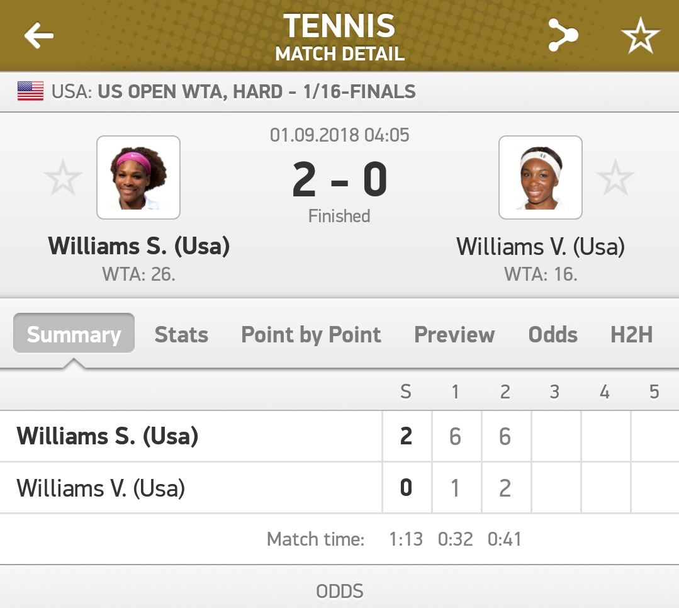
Task: Tap Williams S. (Usa) name in header
Action: 138,246
